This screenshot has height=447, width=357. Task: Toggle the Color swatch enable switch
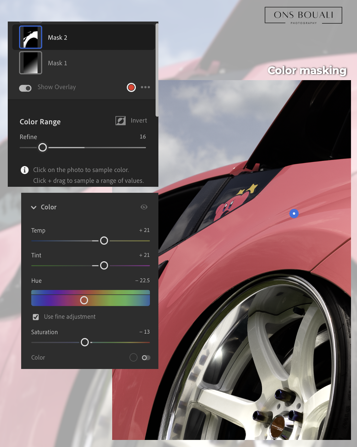click(x=146, y=358)
